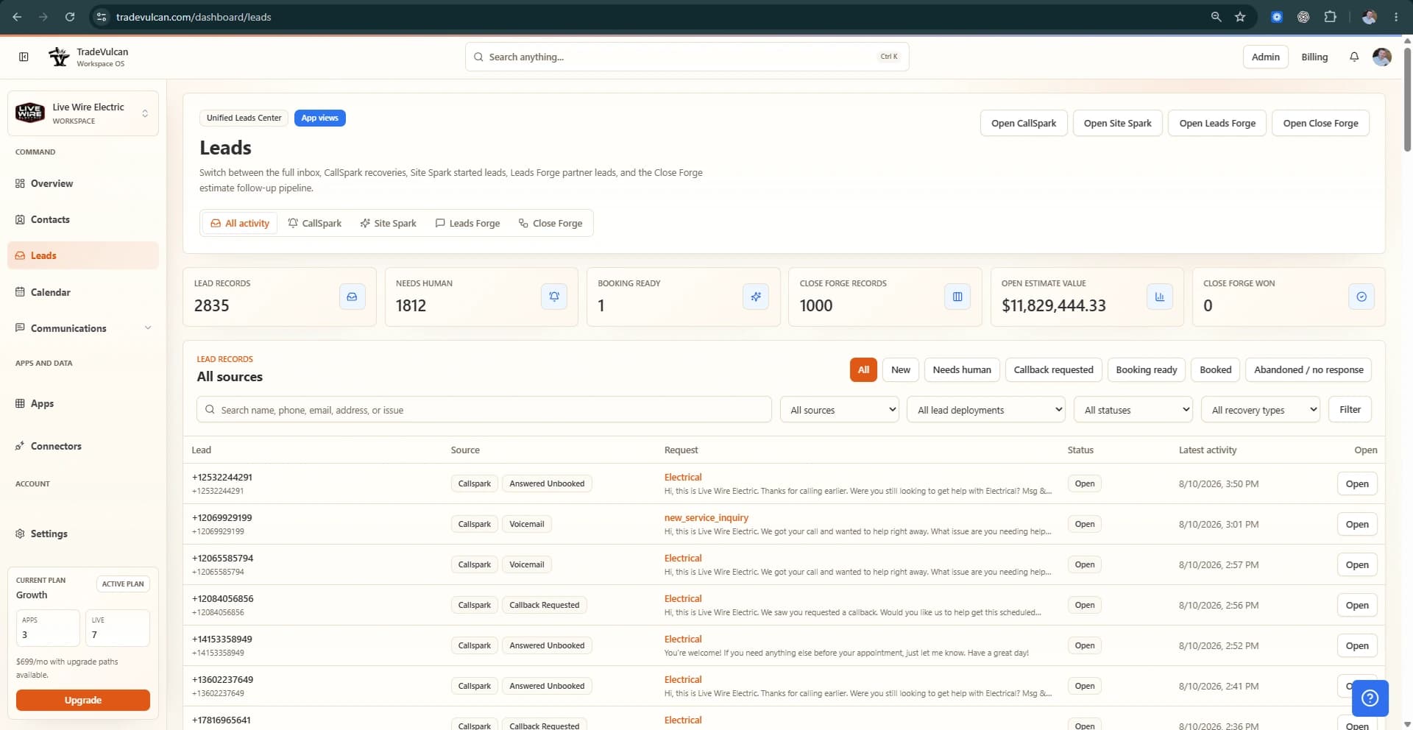Open the user profile avatar
This screenshot has height=730, width=1413.
[1382, 57]
